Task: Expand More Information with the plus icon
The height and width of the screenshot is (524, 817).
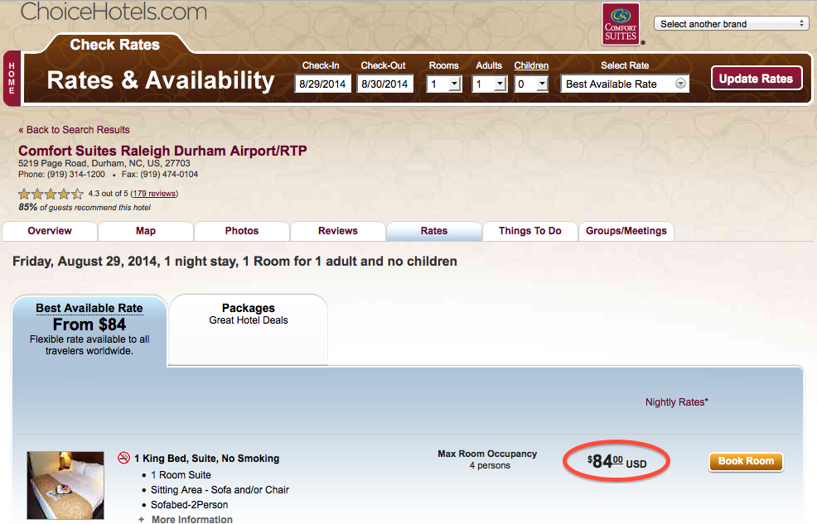Action: point(141,519)
